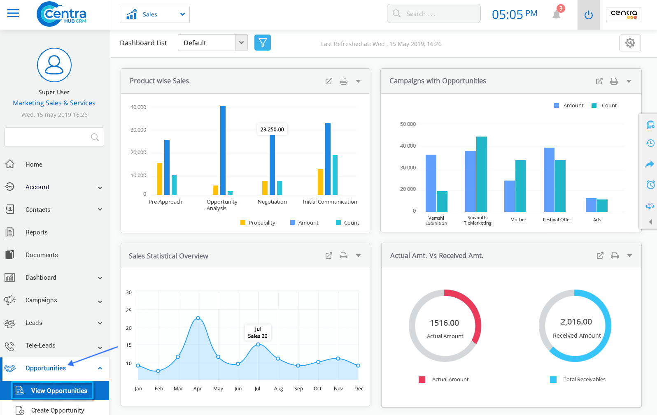
Task: Open the Default dashboard list dropdown
Action: [212, 43]
